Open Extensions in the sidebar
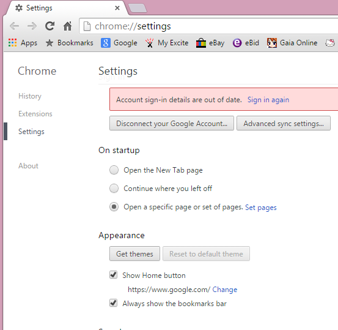The width and height of the screenshot is (338, 330). click(35, 114)
